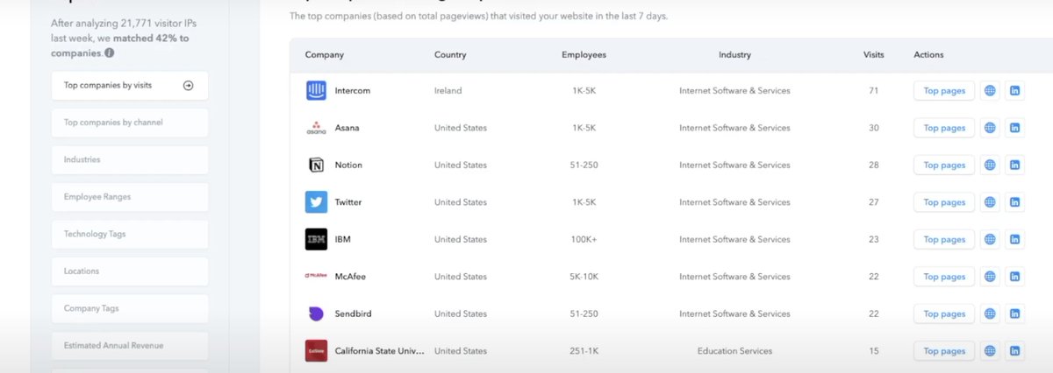1053x373 pixels.
Task: View top pages for Notion
Action: [944, 165]
